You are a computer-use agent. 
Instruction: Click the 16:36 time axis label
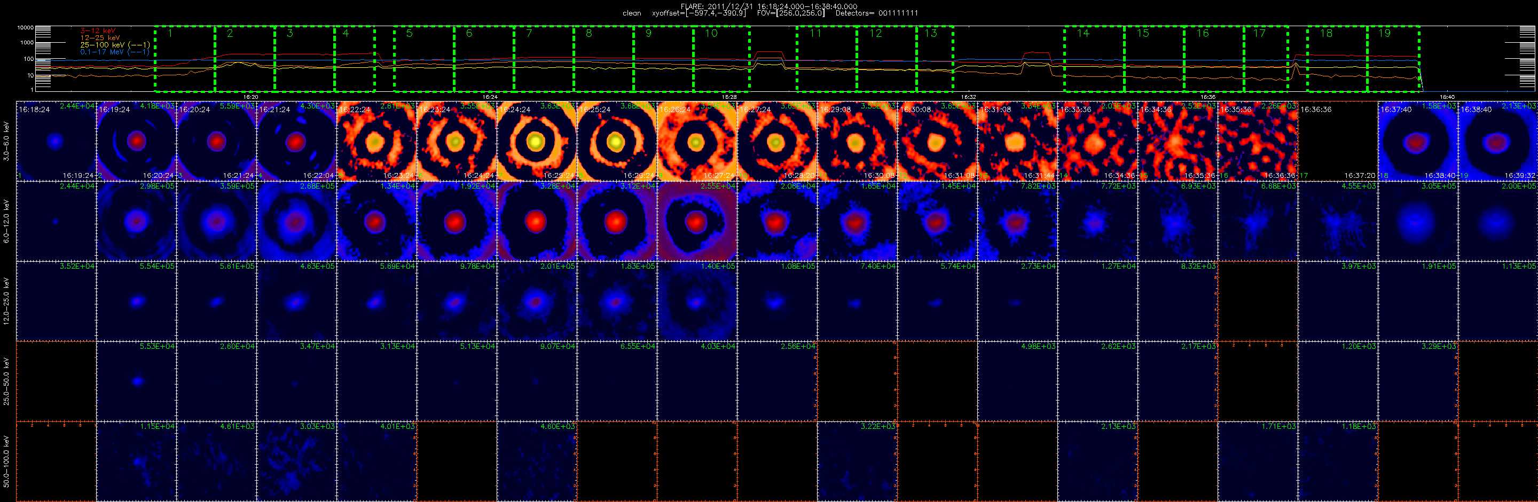(x=1207, y=97)
